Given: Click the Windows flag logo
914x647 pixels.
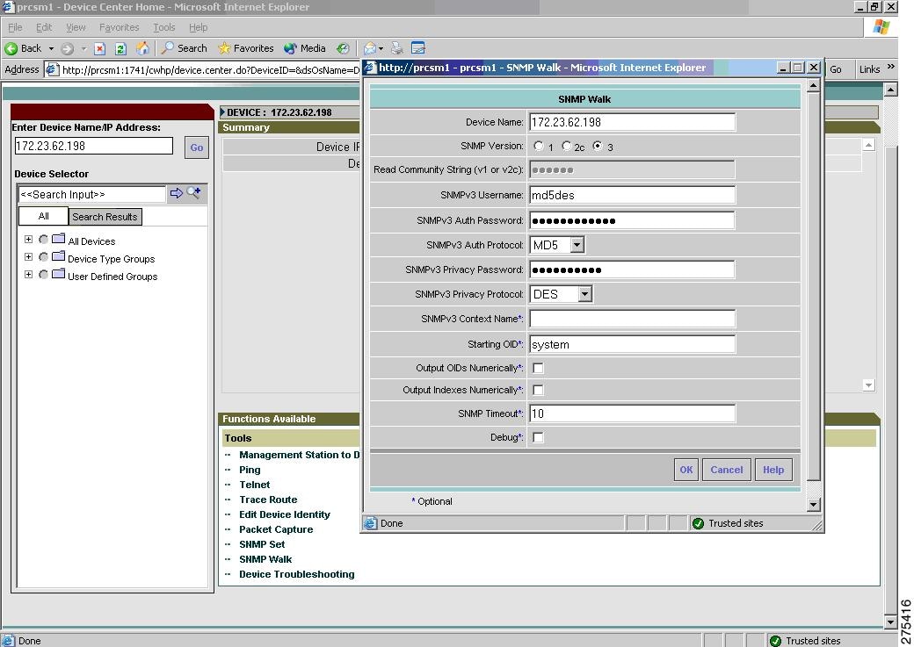Looking at the screenshot, I should click(881, 27).
